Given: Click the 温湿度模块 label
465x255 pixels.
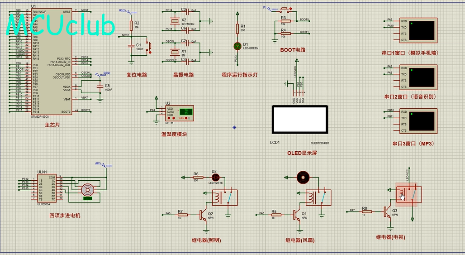Looking at the screenshot, I should pos(174,134).
